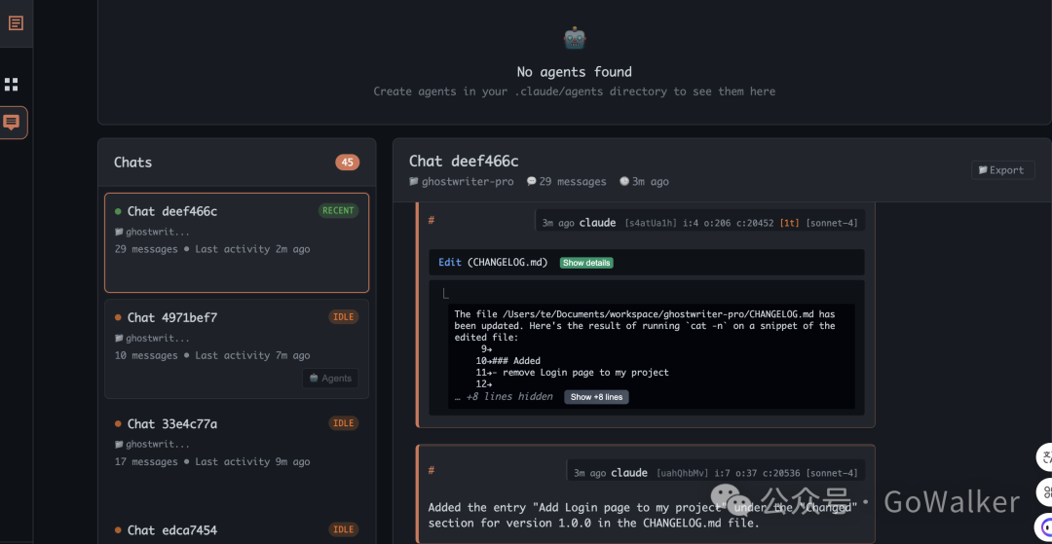Click the folder icon under Chat deef466c
Image resolution: width=1052 pixels, height=544 pixels.
[x=119, y=232]
